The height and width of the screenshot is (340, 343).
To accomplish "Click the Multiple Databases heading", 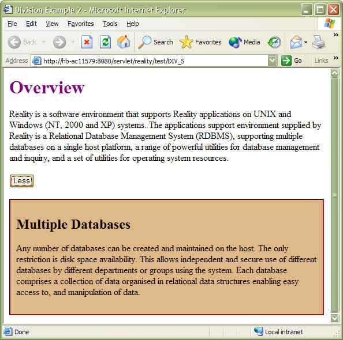I will tap(73, 224).
